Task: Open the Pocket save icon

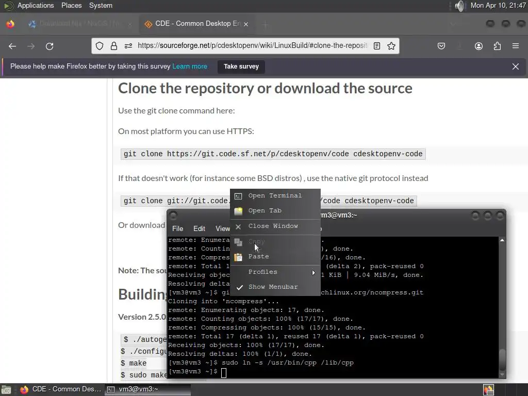Action: 441,46
